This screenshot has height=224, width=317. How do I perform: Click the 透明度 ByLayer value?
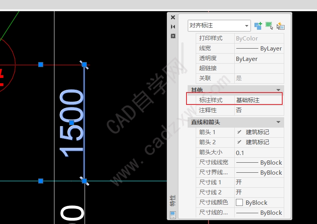click(x=259, y=59)
